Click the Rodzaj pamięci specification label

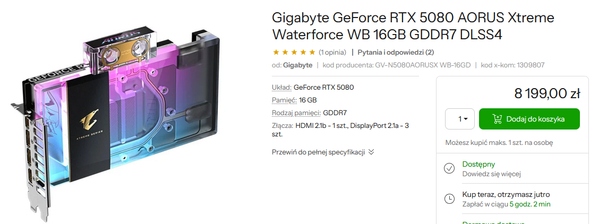click(296, 113)
